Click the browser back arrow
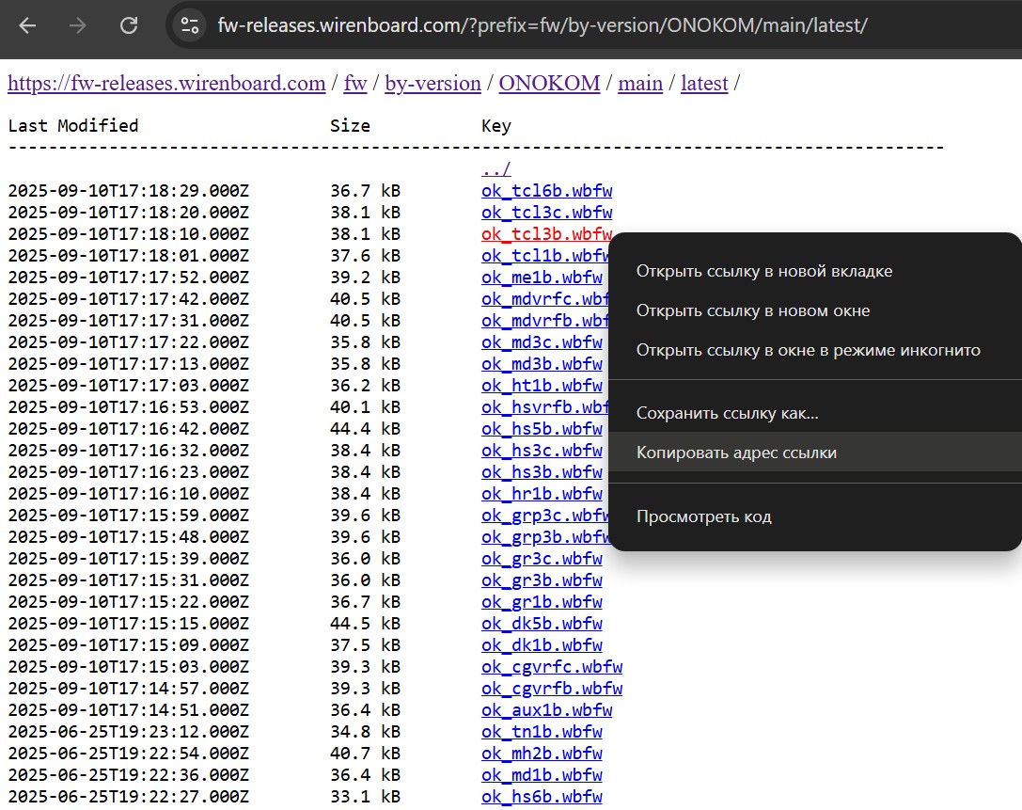 point(27,25)
